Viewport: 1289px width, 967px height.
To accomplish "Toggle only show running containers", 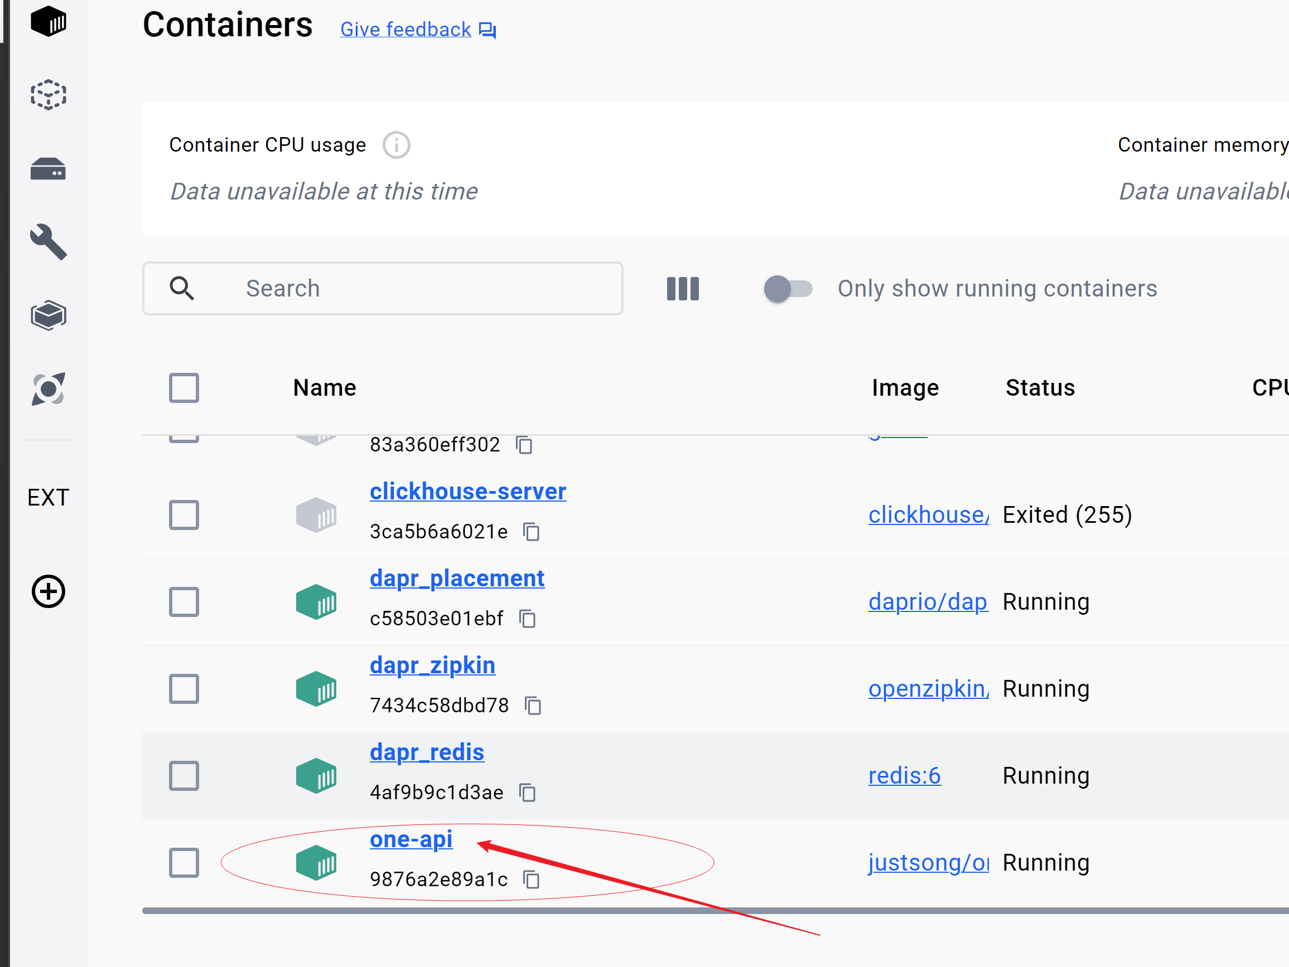I will pos(788,289).
